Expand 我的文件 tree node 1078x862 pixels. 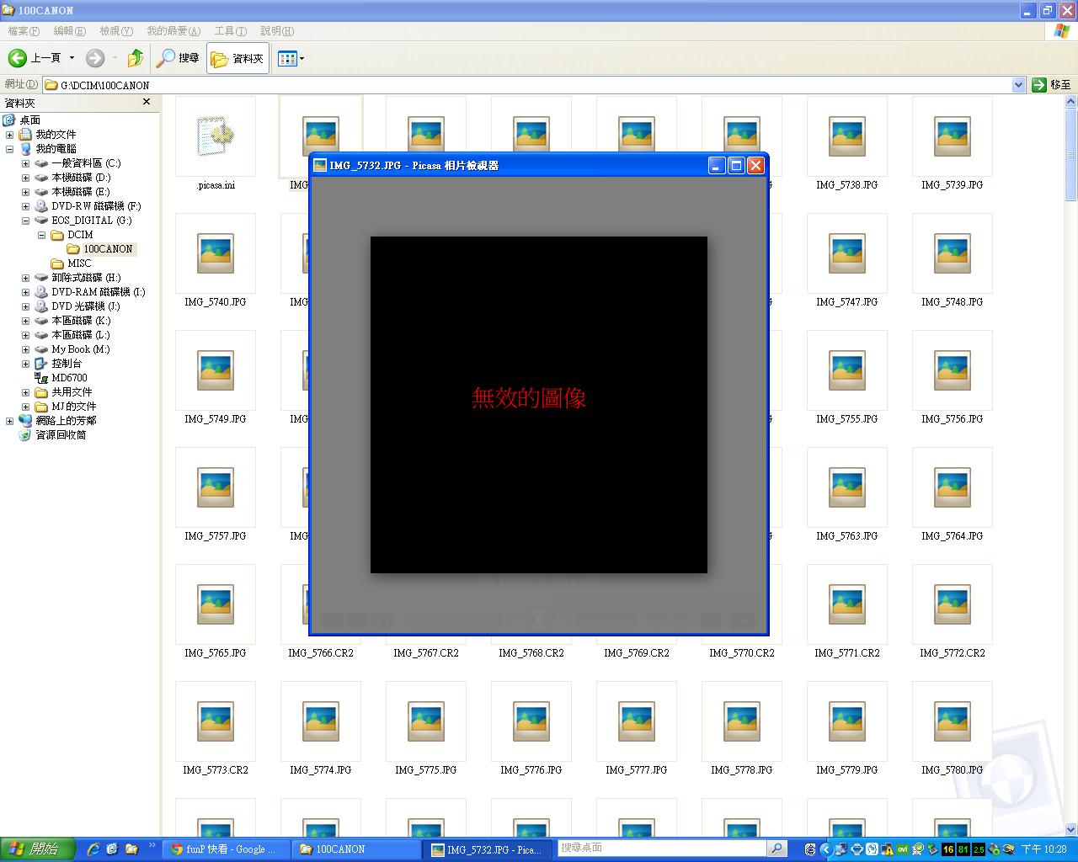(10, 135)
